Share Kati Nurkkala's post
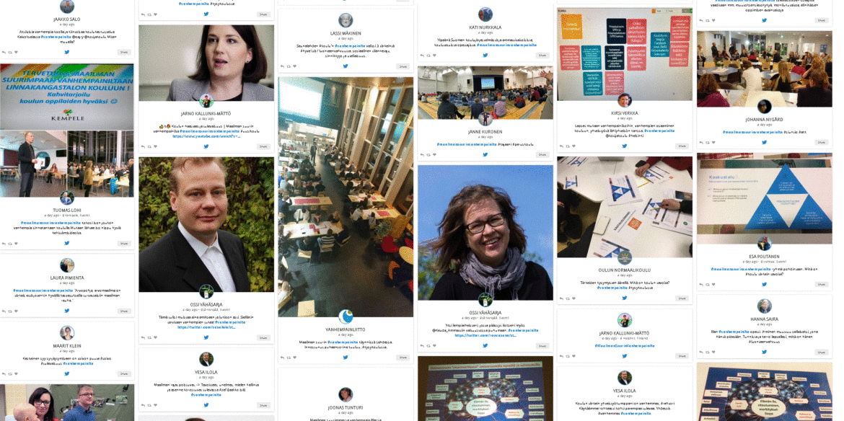 click(x=542, y=56)
